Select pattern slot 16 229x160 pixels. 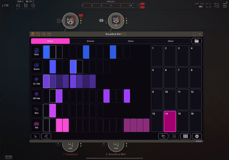[x=196, y=121]
